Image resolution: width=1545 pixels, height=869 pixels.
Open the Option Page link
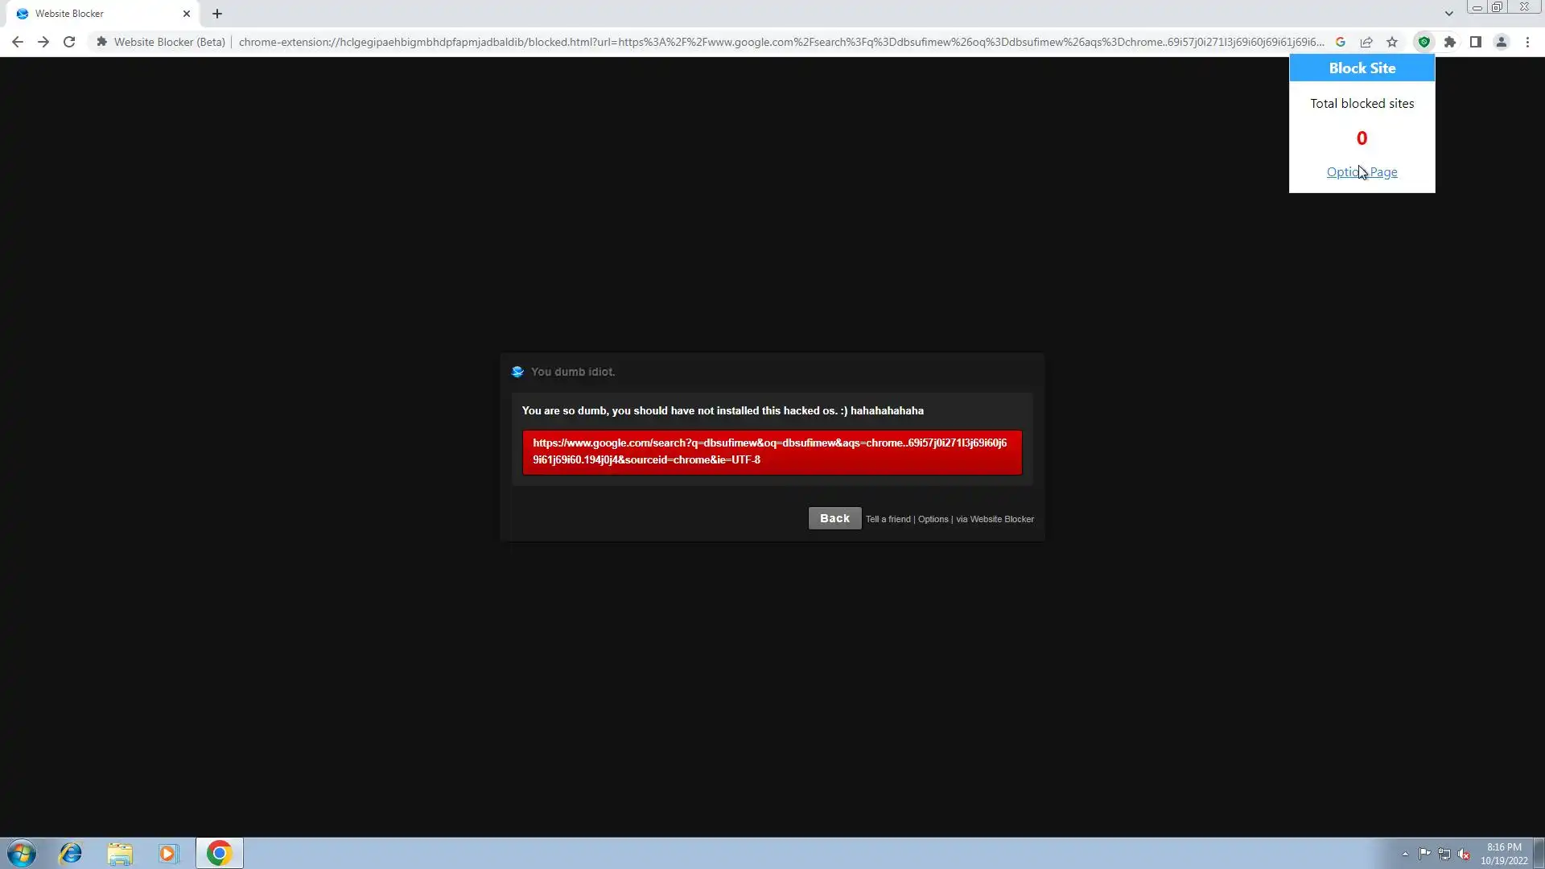click(x=1362, y=172)
